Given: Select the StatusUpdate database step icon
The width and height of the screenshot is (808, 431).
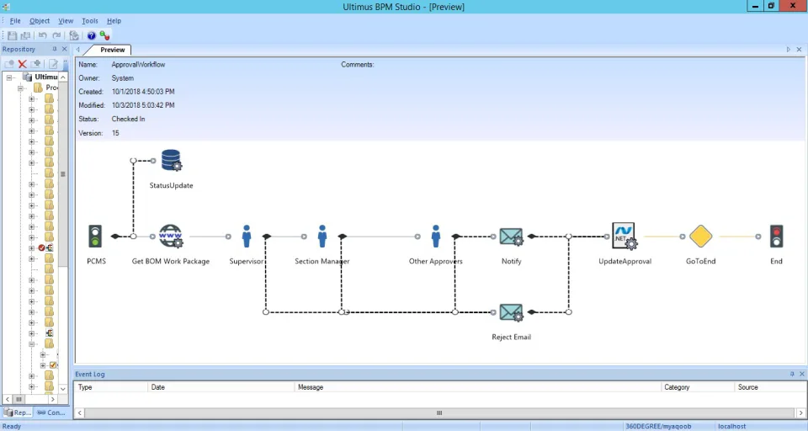Looking at the screenshot, I should click(x=171, y=160).
